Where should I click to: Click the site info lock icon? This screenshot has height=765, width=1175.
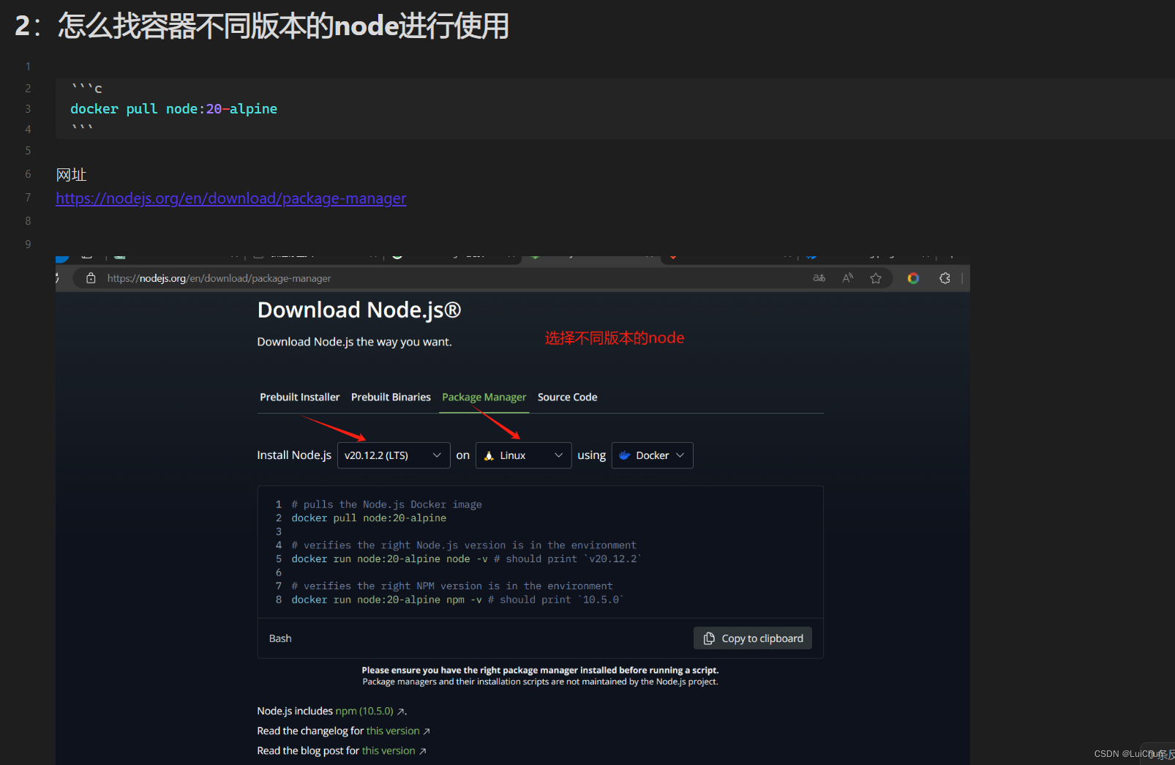tap(91, 278)
